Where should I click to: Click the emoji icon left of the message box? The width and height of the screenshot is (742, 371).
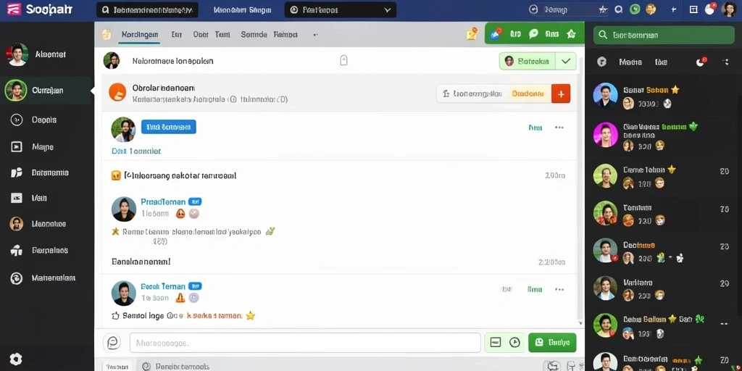point(112,342)
